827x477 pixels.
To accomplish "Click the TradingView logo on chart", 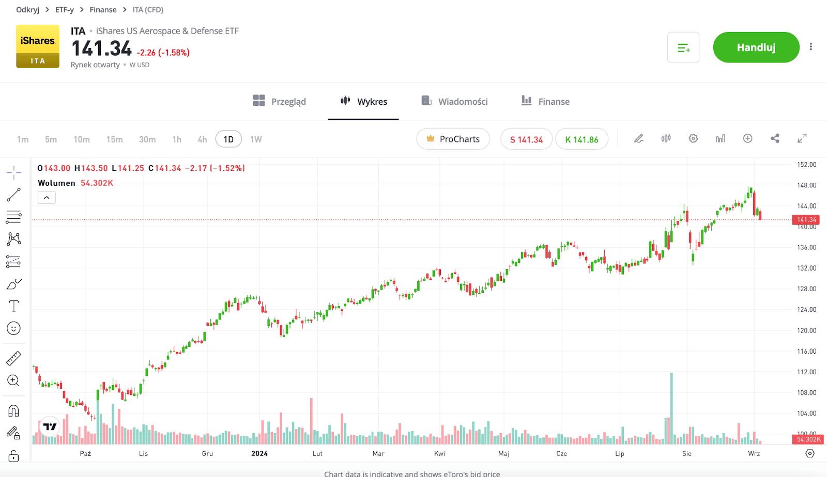I will coord(50,426).
